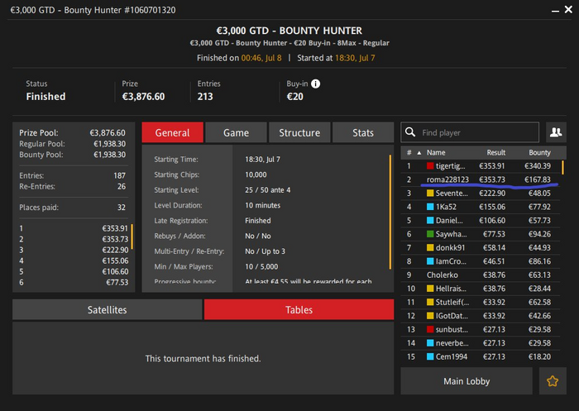Viewport: 579px width, 411px height.
Task: Click Saywha... bounty €94.26
Action: (539, 234)
